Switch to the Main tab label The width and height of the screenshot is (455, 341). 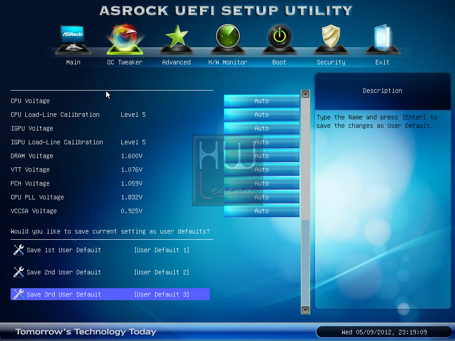pyautogui.click(x=73, y=62)
